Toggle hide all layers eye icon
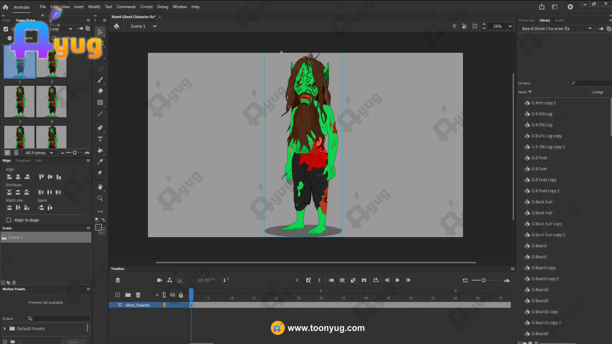 (172, 295)
